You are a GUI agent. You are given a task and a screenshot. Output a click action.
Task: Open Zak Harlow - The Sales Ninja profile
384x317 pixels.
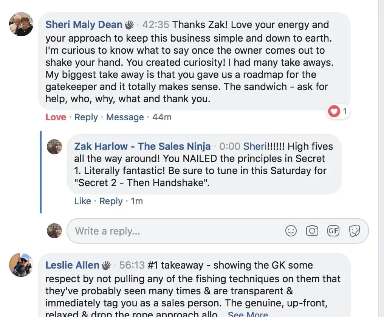142,146
